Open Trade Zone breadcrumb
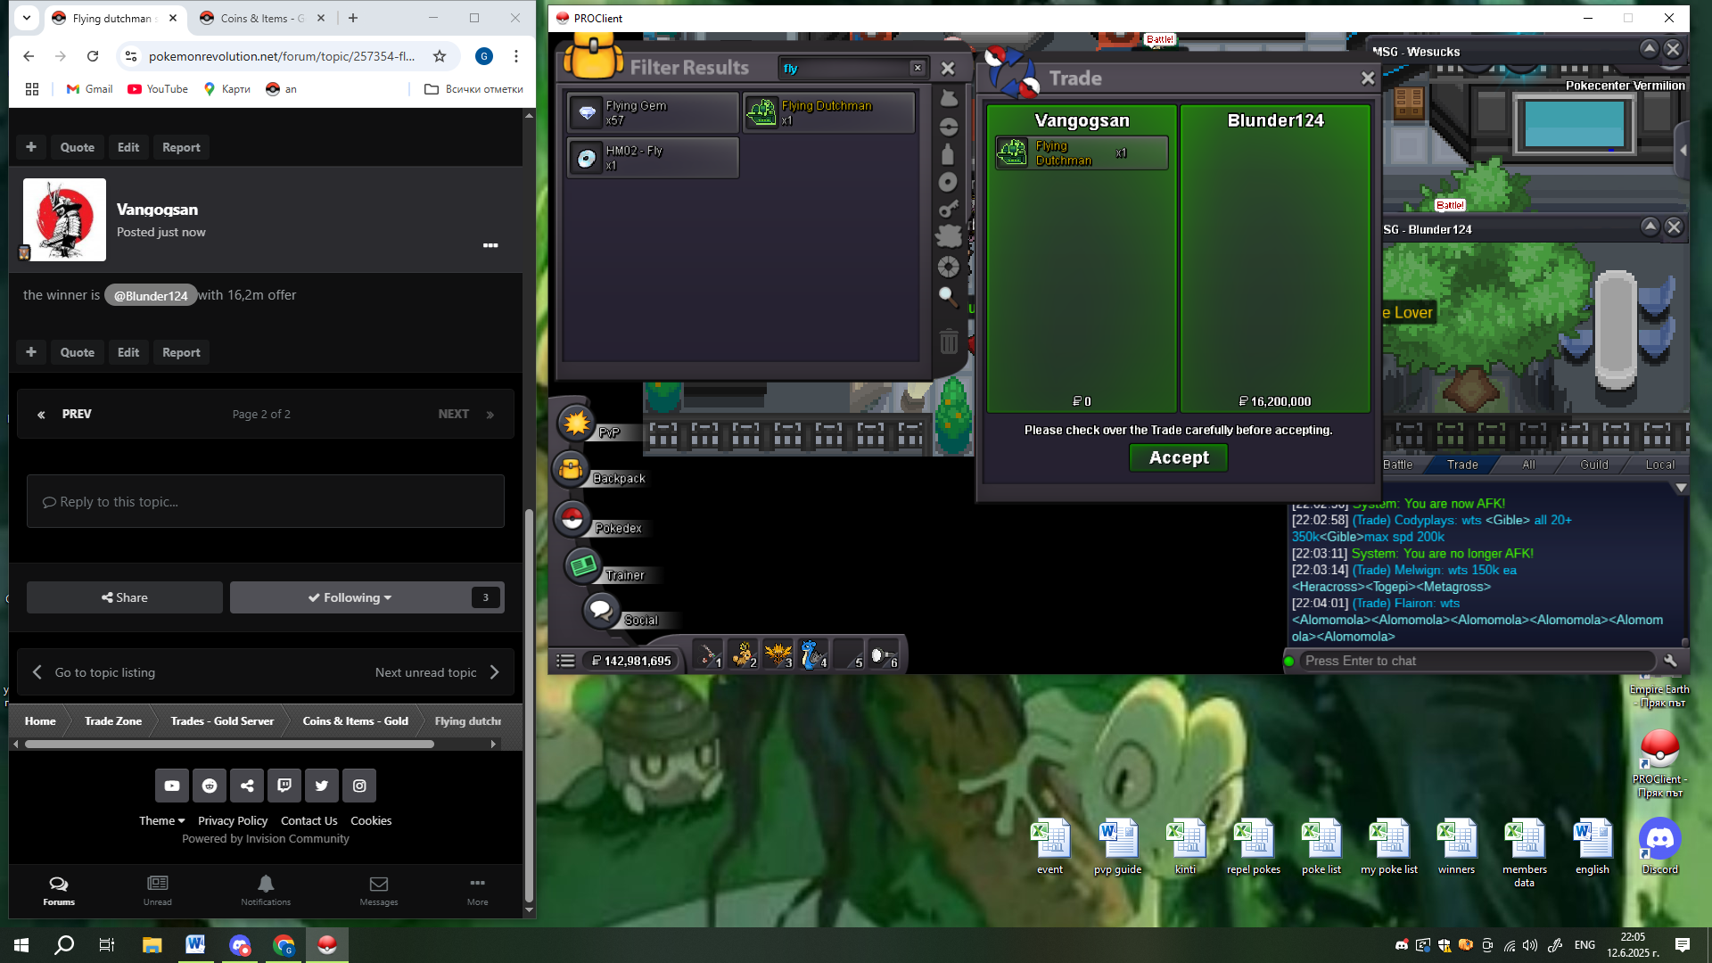This screenshot has height=963, width=1712. 112,720
